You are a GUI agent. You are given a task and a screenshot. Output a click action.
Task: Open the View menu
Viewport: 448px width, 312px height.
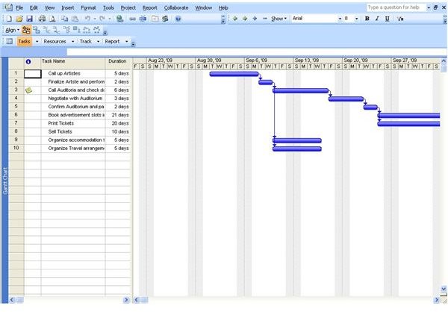coord(49,7)
